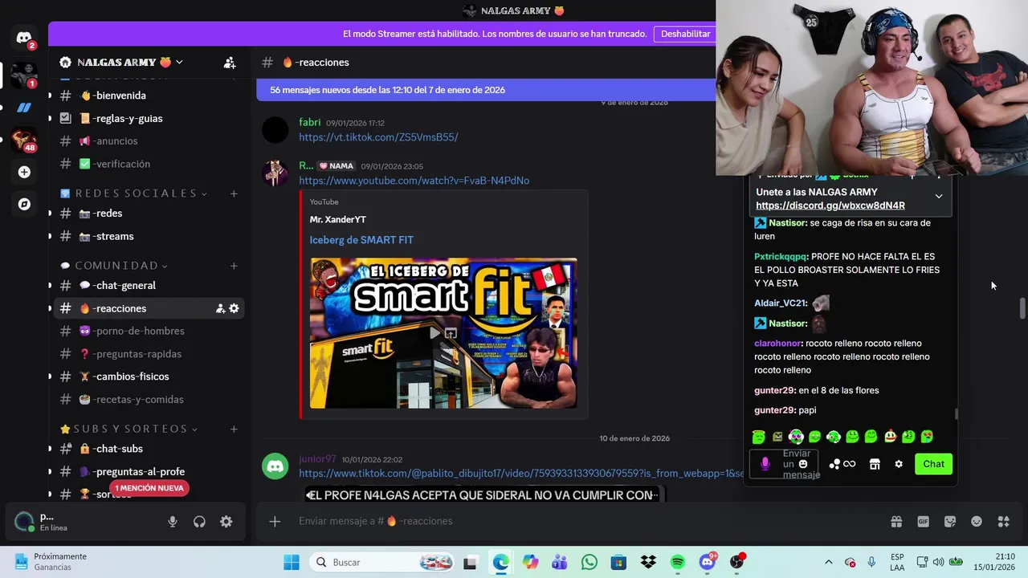Collapse the SUBS Y SORTEOS category
Viewport: 1028px width, 578px height.
[129, 429]
